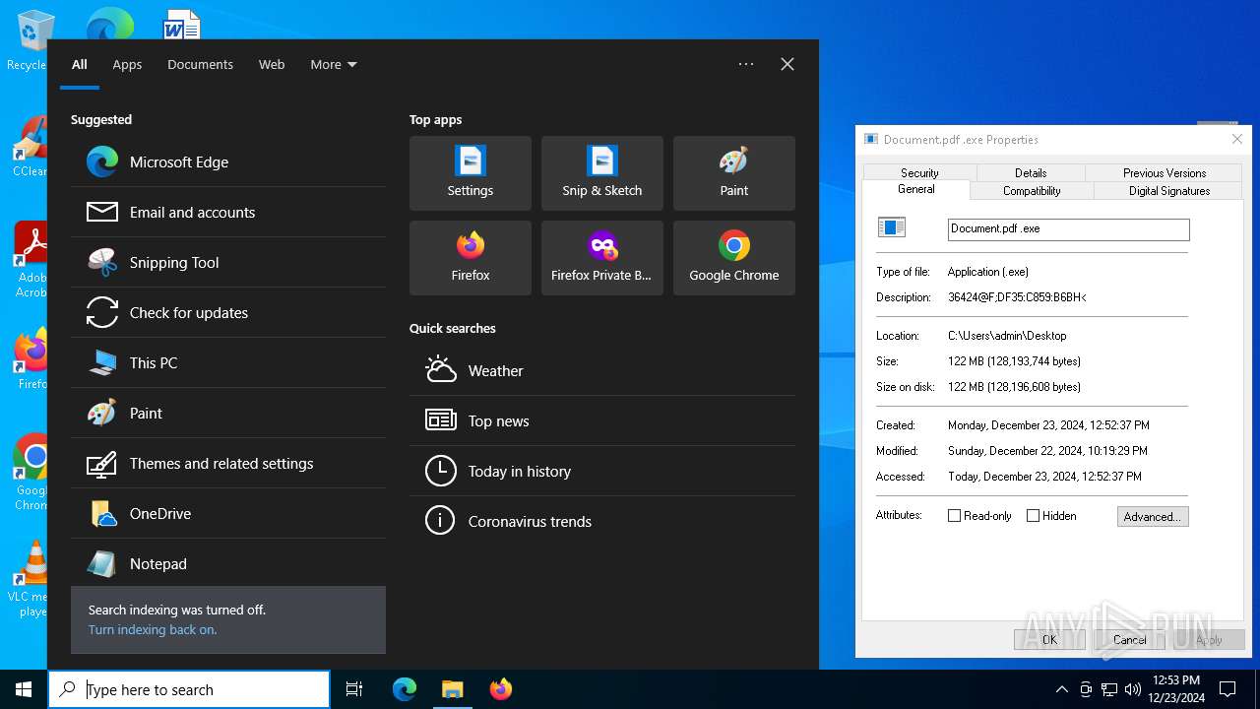
Task: Show hidden system tray icons
Action: tap(1061, 689)
